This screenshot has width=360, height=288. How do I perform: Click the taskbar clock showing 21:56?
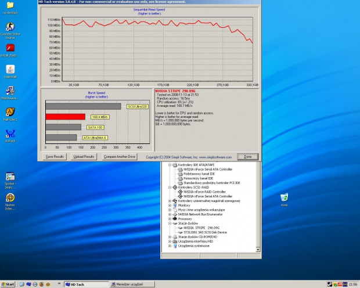(353, 285)
